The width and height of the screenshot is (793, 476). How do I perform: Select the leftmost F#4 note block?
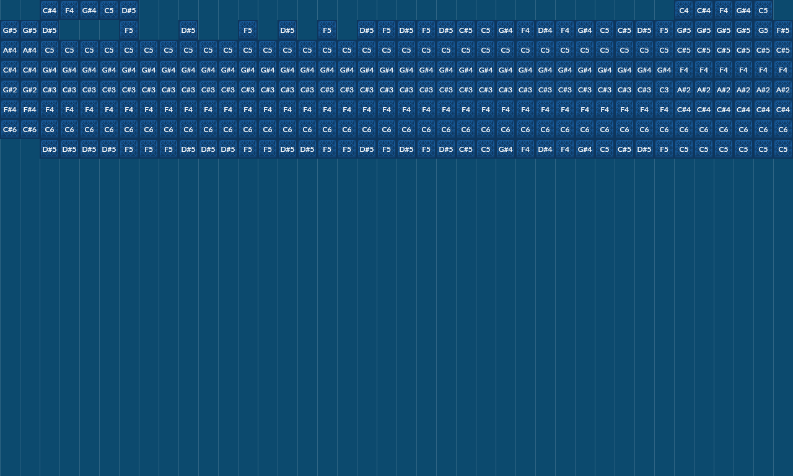click(x=10, y=110)
